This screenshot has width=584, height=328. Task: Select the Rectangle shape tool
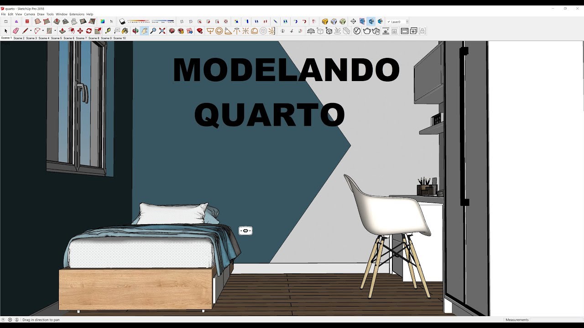[x=49, y=31]
